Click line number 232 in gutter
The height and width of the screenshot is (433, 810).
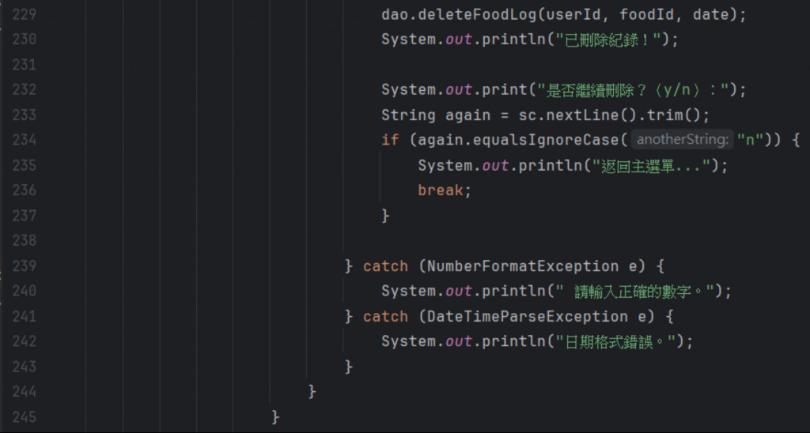pos(24,90)
